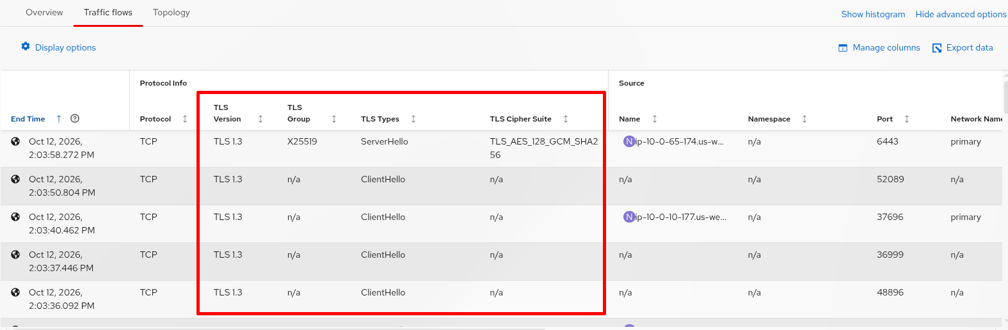Sort by TLS Cipher Suite column arrows
This screenshot has height=330, width=1008.
tap(566, 119)
